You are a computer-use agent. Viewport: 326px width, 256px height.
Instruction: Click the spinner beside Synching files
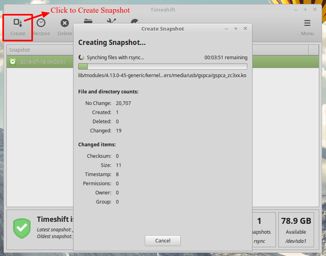coord(81,58)
